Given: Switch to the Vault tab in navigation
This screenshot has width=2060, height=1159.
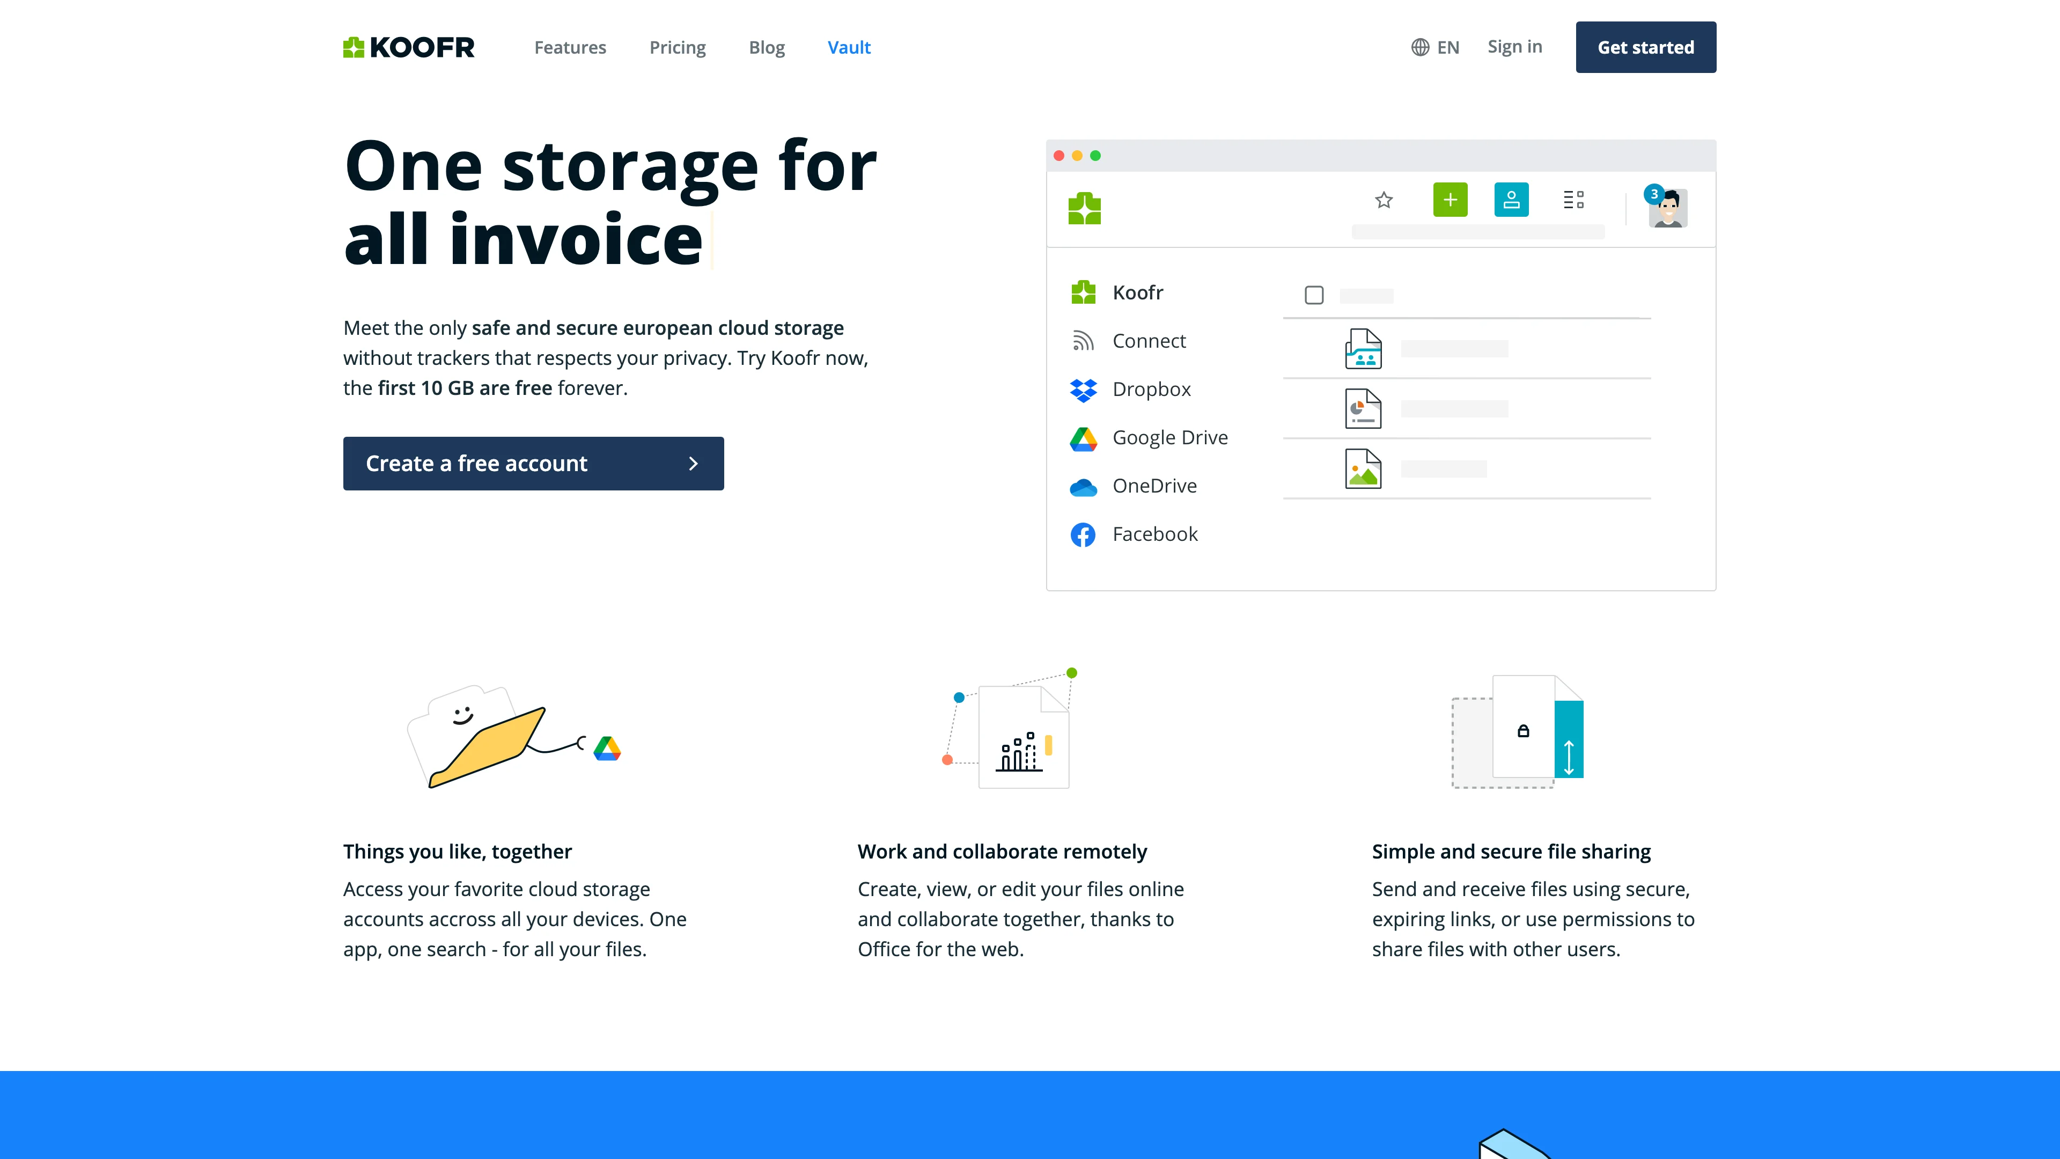Looking at the screenshot, I should tap(849, 47).
